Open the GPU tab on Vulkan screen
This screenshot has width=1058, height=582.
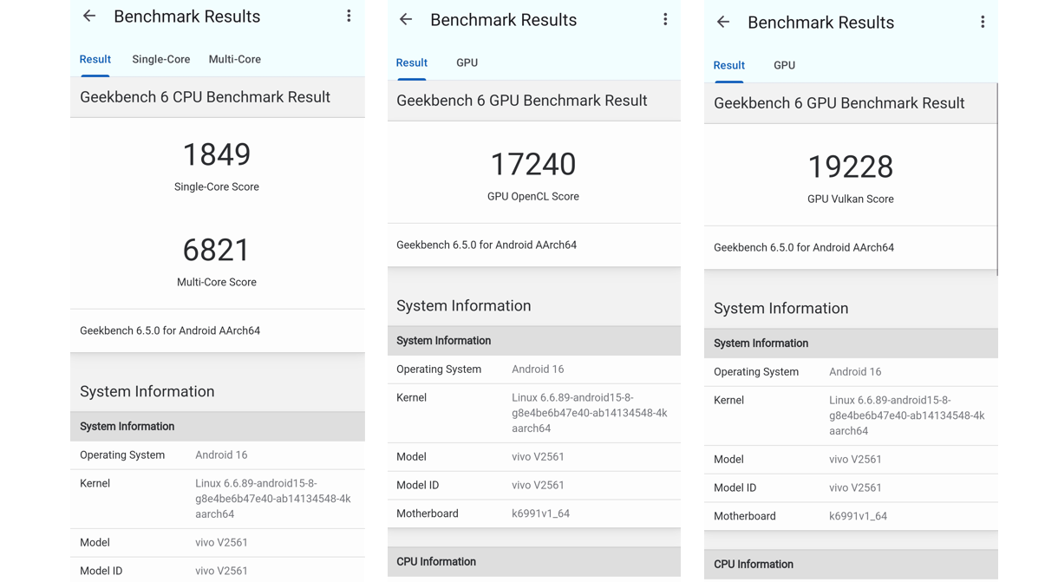coord(784,65)
